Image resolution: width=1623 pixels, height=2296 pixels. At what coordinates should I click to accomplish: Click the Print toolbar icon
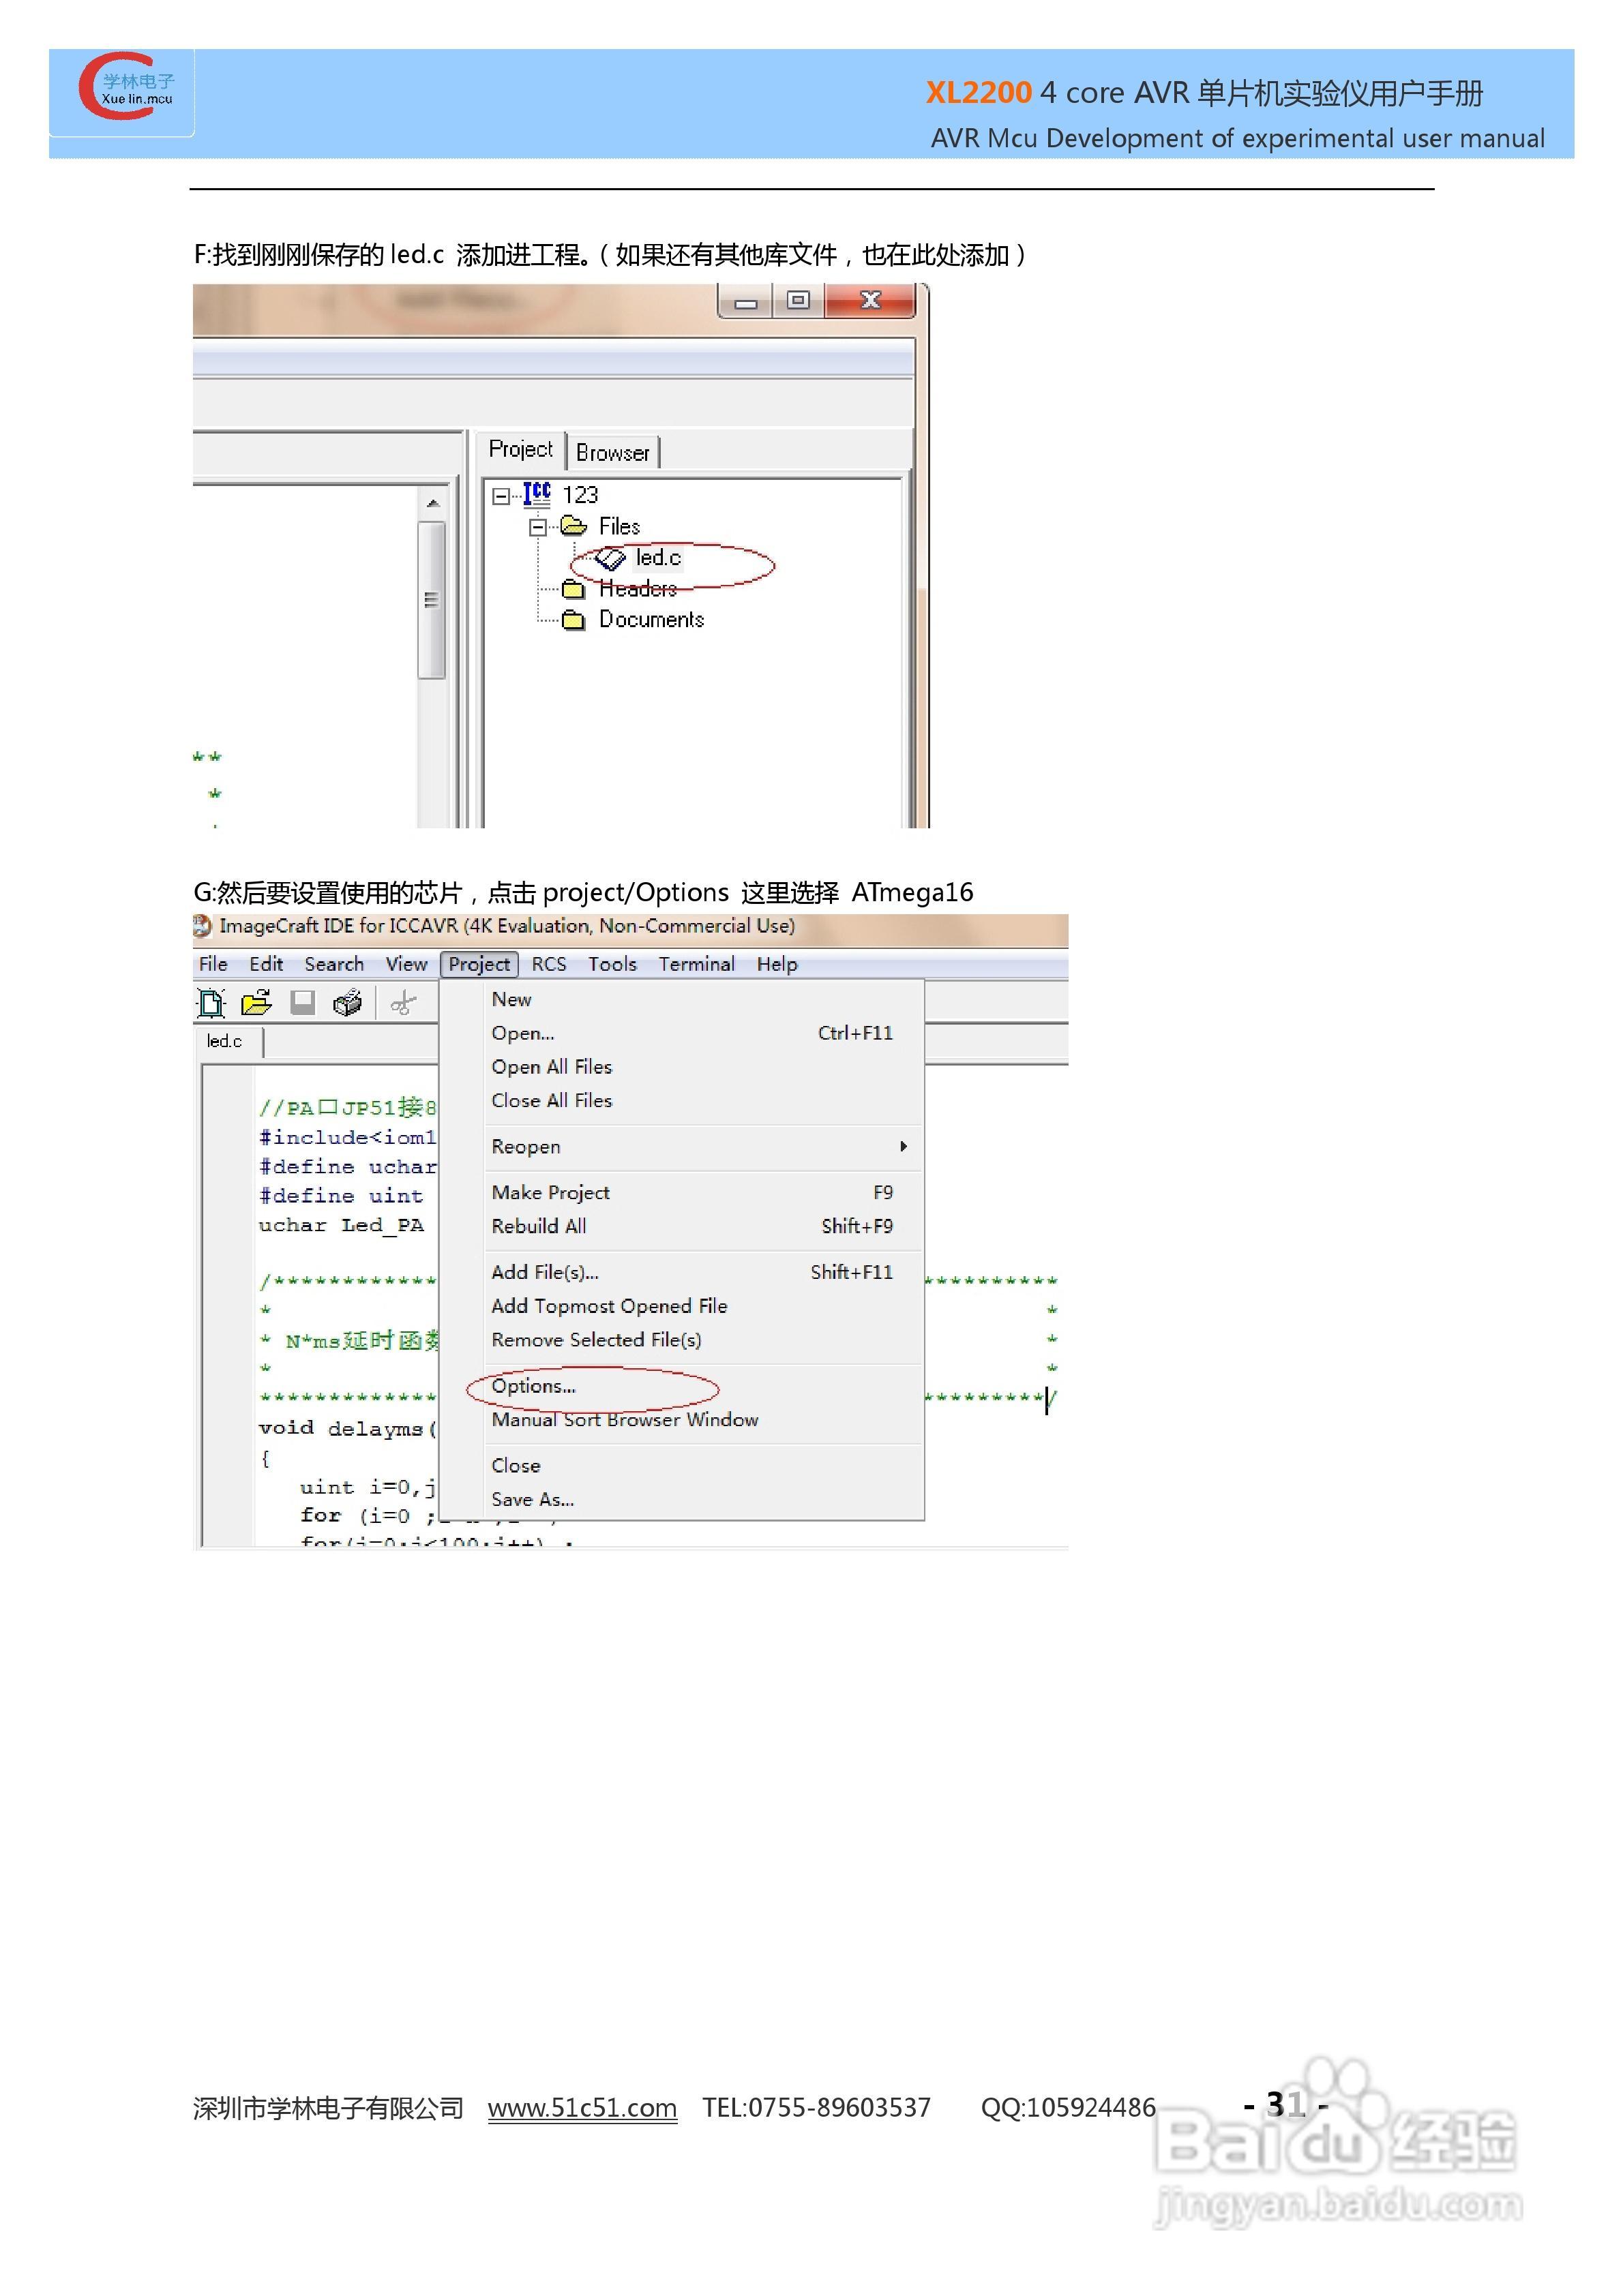[347, 1002]
